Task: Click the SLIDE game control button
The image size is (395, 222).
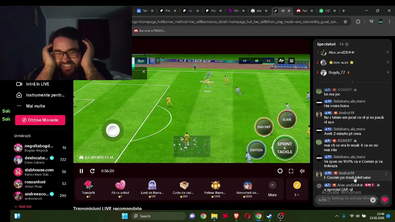Action: [x=287, y=119]
